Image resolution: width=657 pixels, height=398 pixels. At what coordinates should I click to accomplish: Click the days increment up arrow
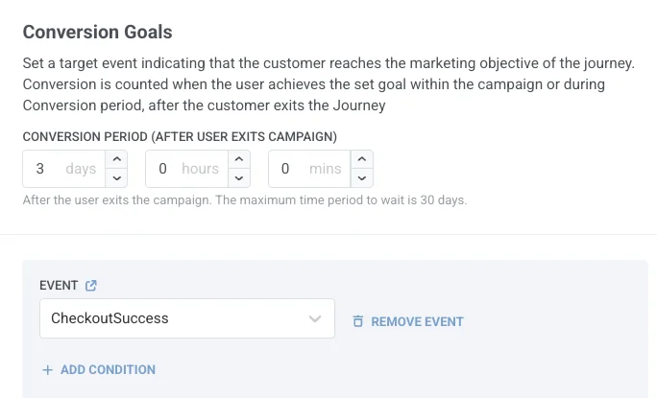pyautogui.click(x=115, y=159)
